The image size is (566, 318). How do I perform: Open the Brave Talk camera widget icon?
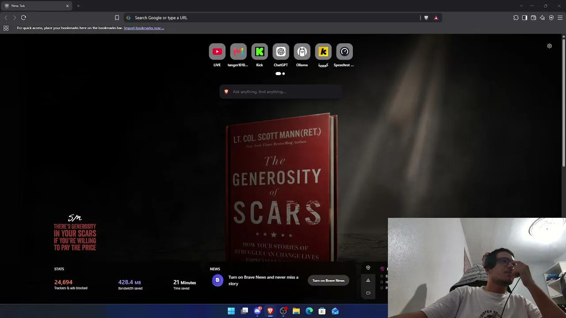368,293
